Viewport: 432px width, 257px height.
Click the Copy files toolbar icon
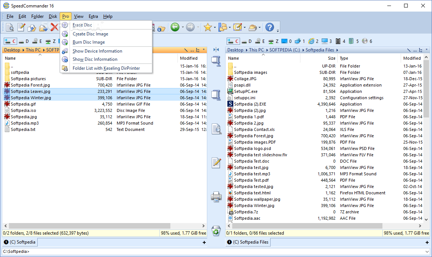click(x=32, y=27)
